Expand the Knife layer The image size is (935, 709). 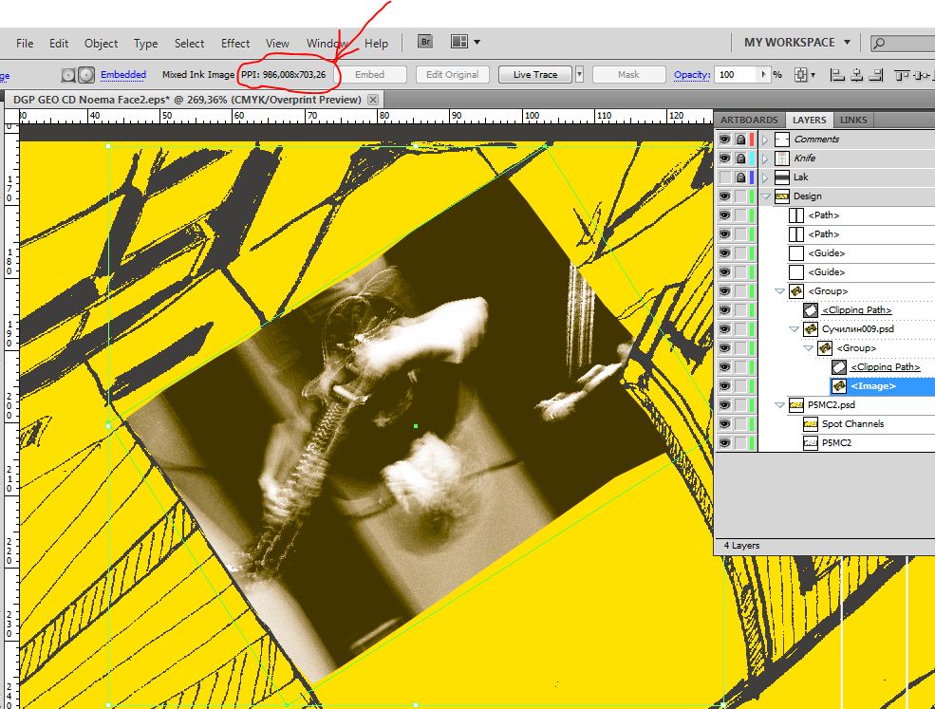click(765, 159)
